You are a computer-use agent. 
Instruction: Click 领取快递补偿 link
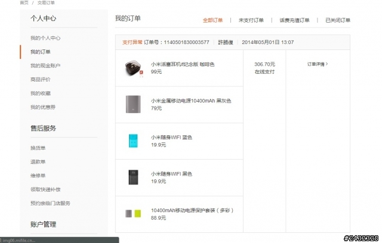[45, 189]
